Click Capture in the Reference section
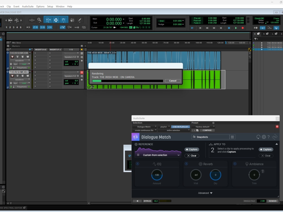The width and height of the screenshot is (283, 212). pos(192,150)
